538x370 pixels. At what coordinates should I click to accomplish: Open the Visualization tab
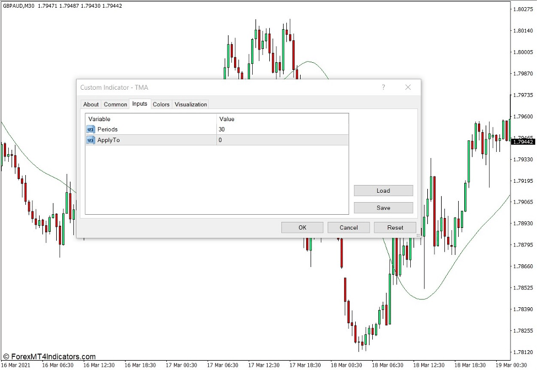tap(191, 104)
